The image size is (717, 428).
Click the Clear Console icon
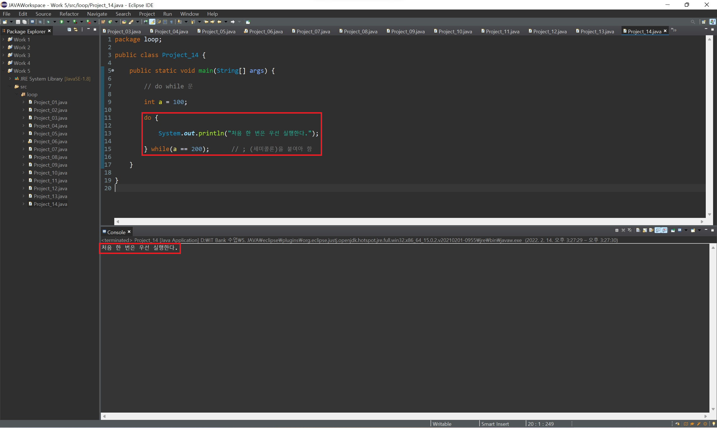(x=638, y=231)
